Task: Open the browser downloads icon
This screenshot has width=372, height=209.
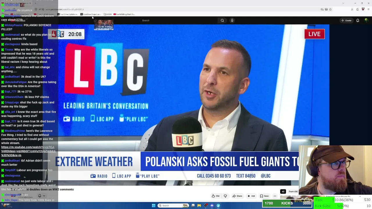Action: (352, 9)
